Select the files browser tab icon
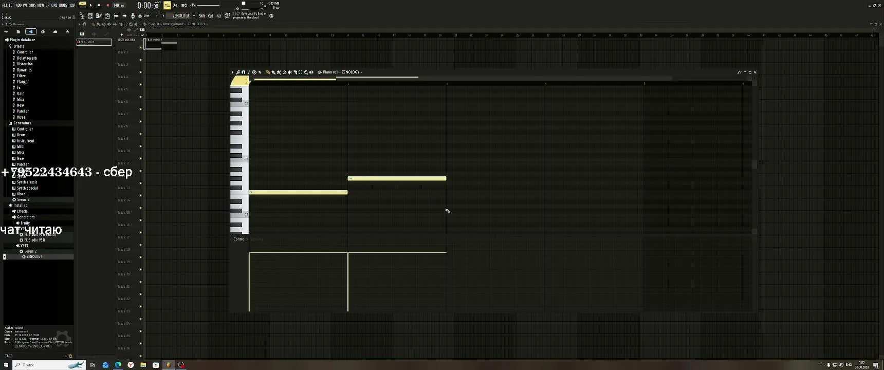Screen dimensions: 884x370 click(x=19, y=31)
